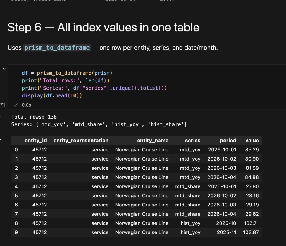Click the green execution success checkmark
The image size is (286, 246).
point(16,105)
